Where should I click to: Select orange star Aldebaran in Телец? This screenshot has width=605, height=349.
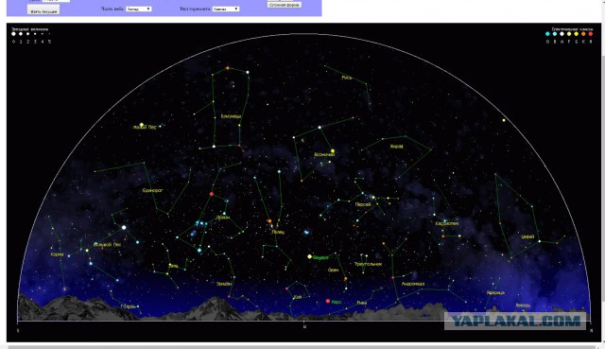[269, 221]
